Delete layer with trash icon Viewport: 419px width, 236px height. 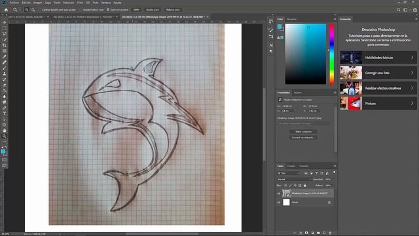[x=330, y=233]
